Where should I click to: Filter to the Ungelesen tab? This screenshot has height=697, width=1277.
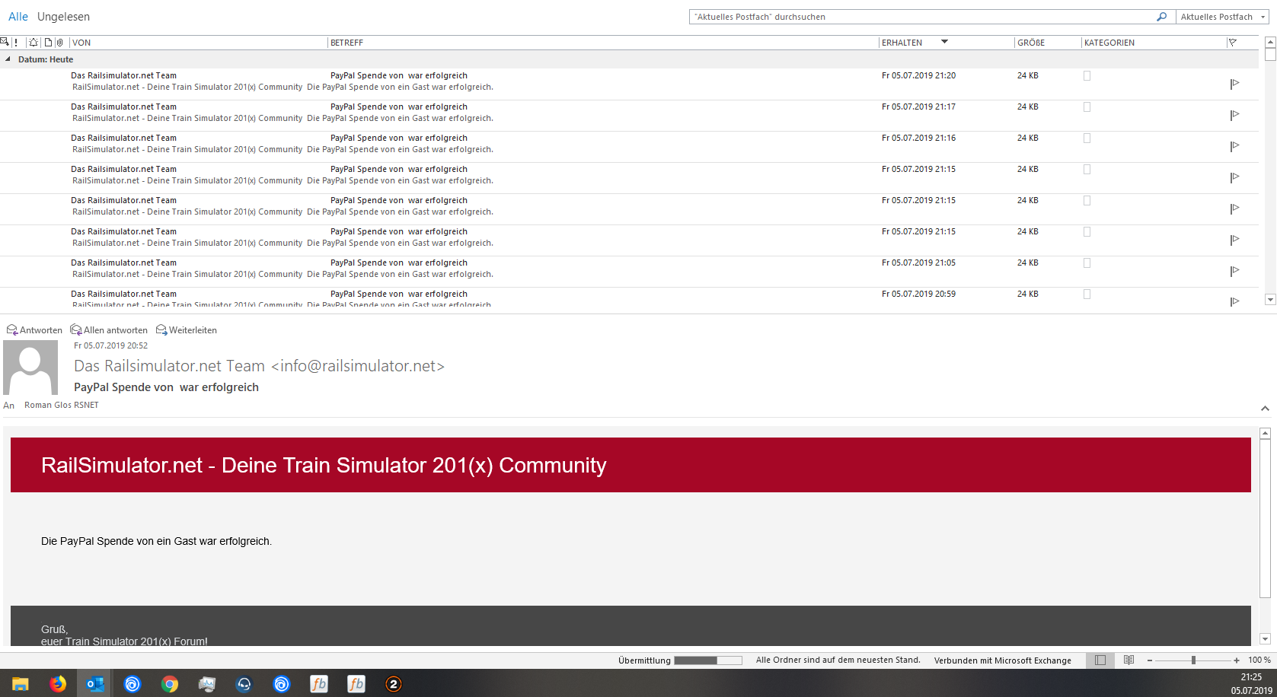[63, 17]
